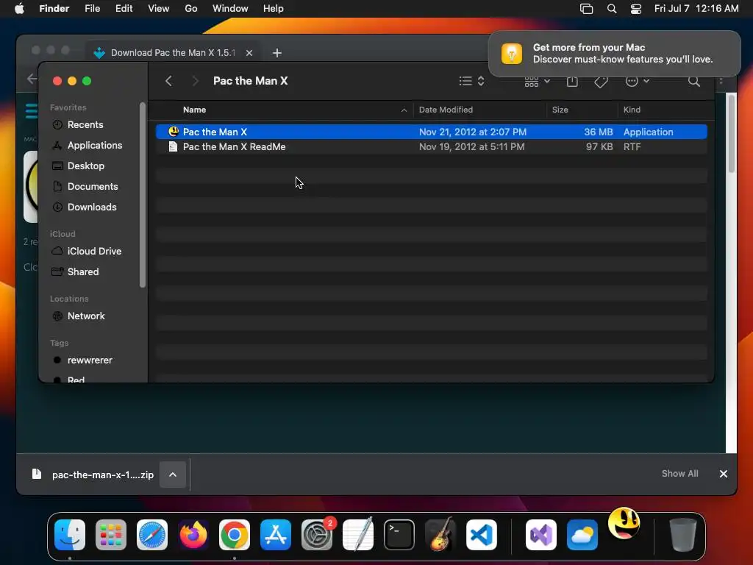The height and width of the screenshot is (565, 753).
Task: Open TextEdit from the Dock
Action: 358,535
